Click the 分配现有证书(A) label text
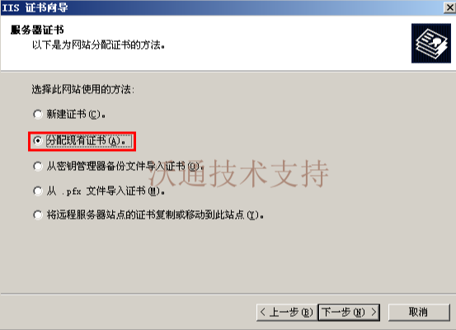Image resolution: width=456 pixels, height=330 pixels. [x=89, y=141]
